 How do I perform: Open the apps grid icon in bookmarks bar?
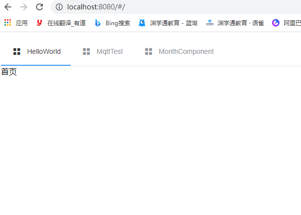(8, 23)
